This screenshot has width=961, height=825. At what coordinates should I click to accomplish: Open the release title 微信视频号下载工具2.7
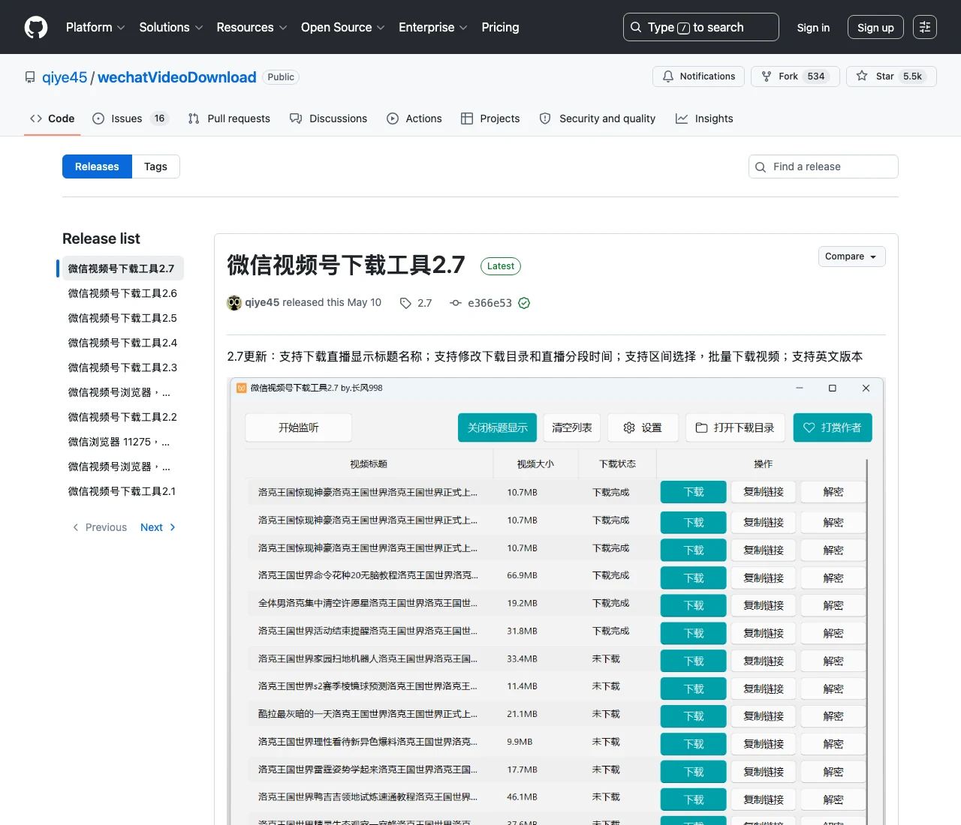pyautogui.click(x=346, y=265)
